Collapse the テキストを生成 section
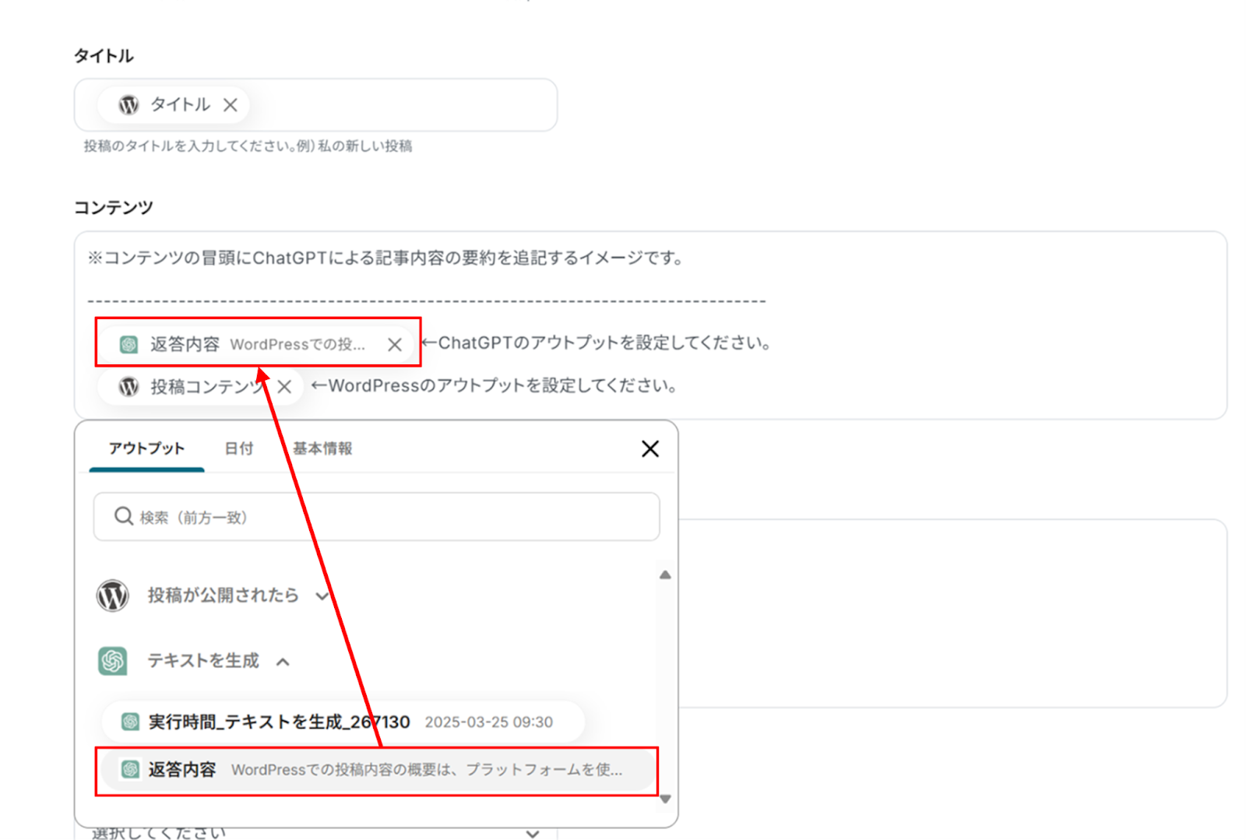 click(x=283, y=662)
